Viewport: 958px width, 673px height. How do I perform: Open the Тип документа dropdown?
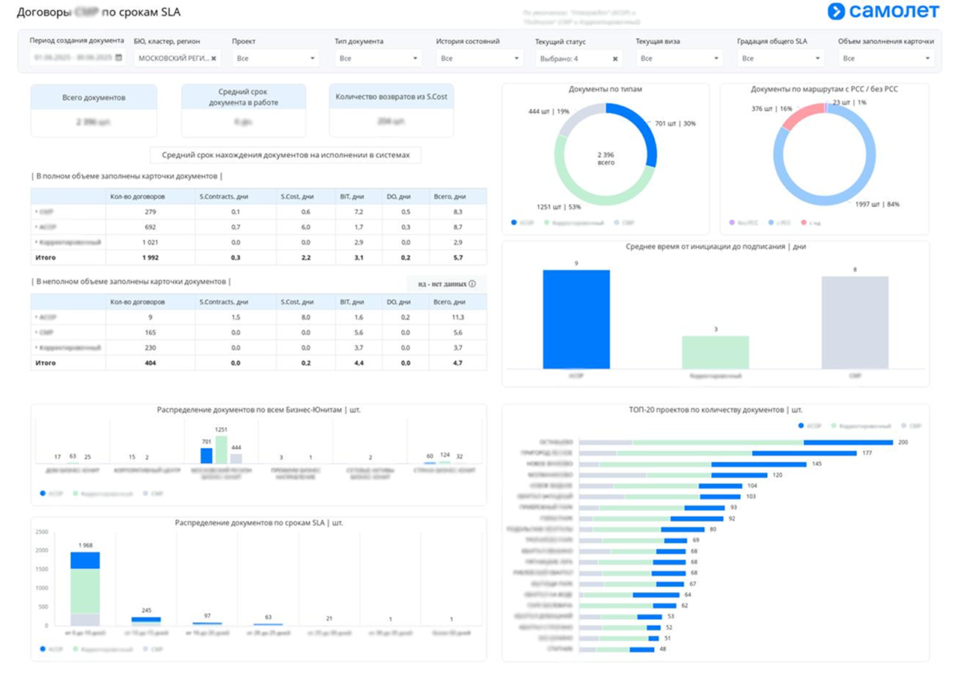(378, 58)
